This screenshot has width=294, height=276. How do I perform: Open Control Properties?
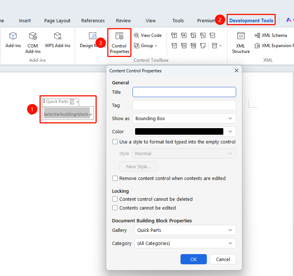pyautogui.click(x=119, y=43)
